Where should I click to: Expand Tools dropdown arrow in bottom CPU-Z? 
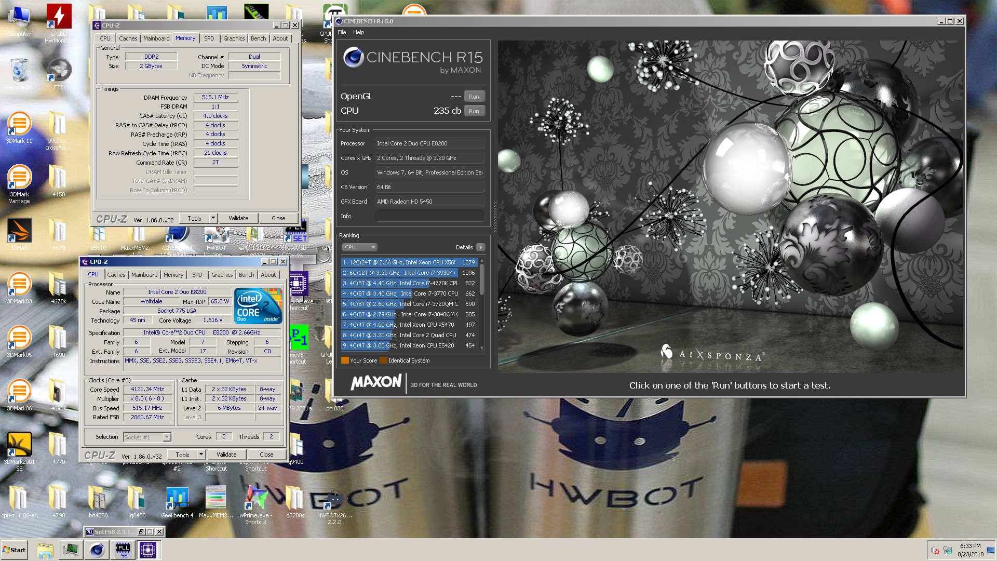[x=201, y=455]
